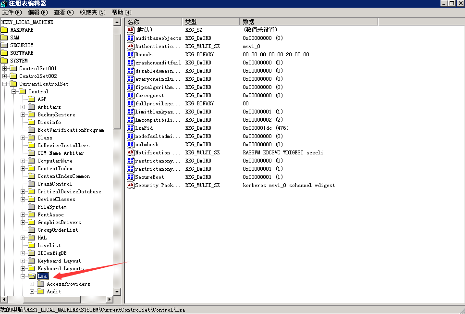Click tree pane scroll left arrow
The width and height of the screenshot is (465, 314).
click(4, 299)
